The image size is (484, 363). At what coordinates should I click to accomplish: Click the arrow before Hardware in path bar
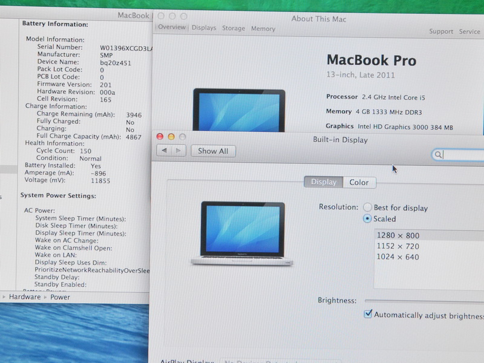(x=4, y=297)
